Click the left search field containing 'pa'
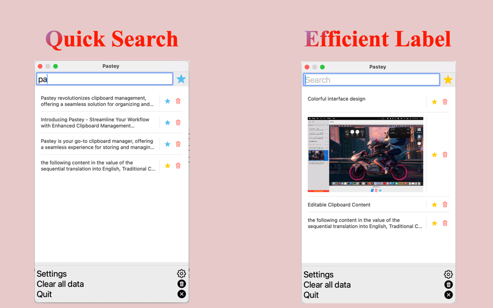Screen dimensions: 493x308 tap(105, 79)
